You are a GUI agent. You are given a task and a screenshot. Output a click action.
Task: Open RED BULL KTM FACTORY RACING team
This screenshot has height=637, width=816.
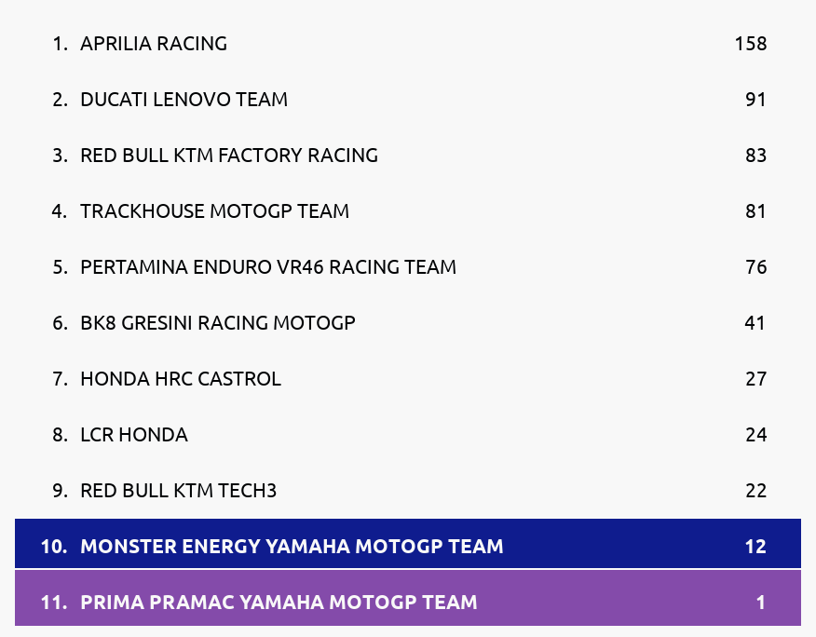coord(229,156)
